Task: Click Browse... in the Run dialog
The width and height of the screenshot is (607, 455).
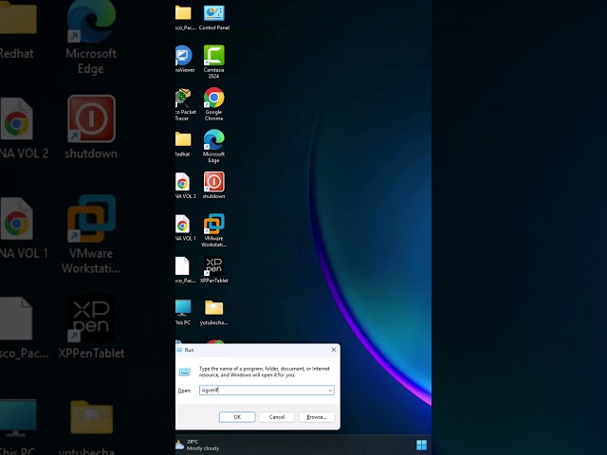Action: coord(316,417)
